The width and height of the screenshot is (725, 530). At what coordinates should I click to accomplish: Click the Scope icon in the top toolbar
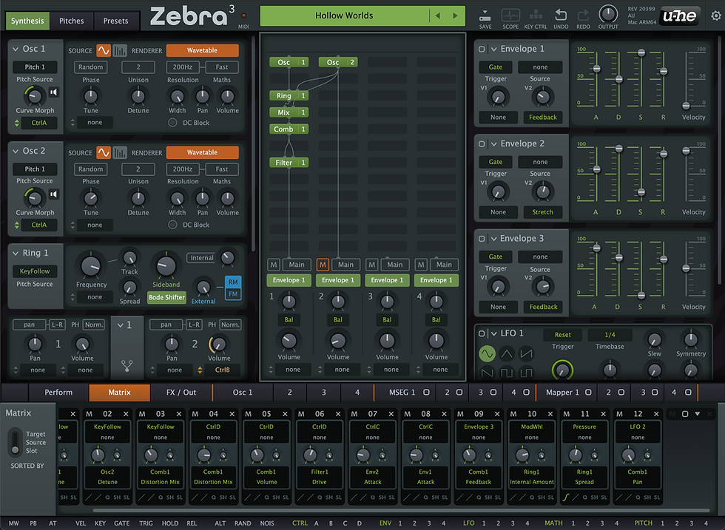tap(510, 16)
